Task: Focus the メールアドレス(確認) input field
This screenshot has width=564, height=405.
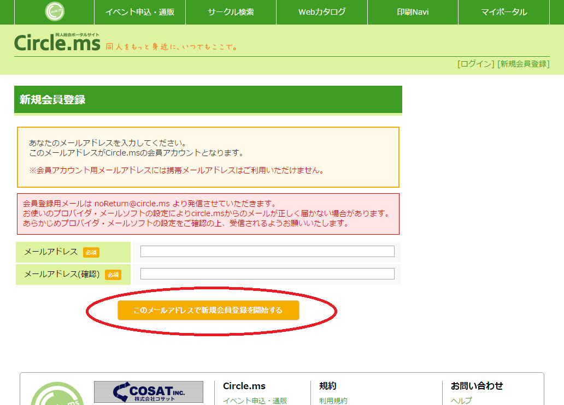Action: pos(267,274)
